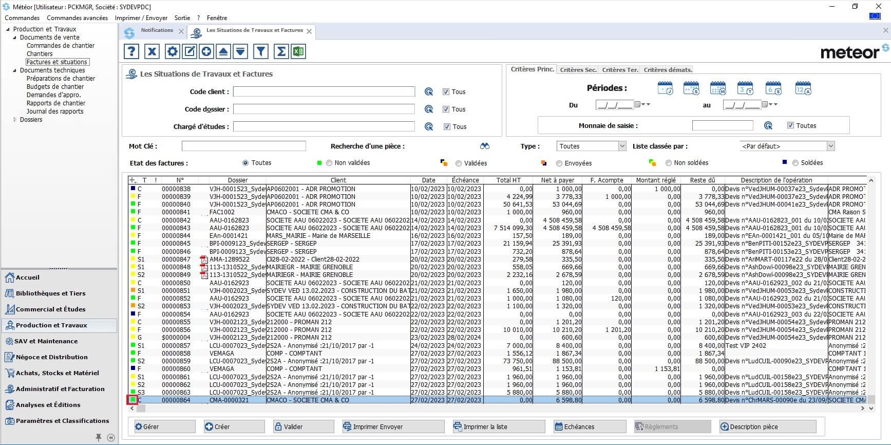Collapse the Production et Travaux tree node
Image resolution: width=891 pixels, height=445 pixels.
click(8, 29)
